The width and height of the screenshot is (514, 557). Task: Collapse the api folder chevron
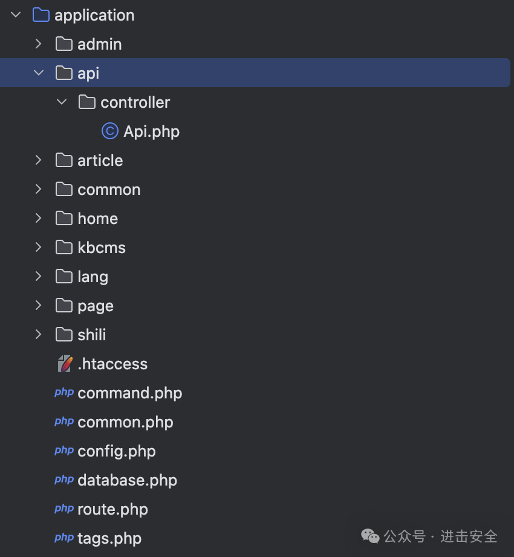(x=39, y=73)
